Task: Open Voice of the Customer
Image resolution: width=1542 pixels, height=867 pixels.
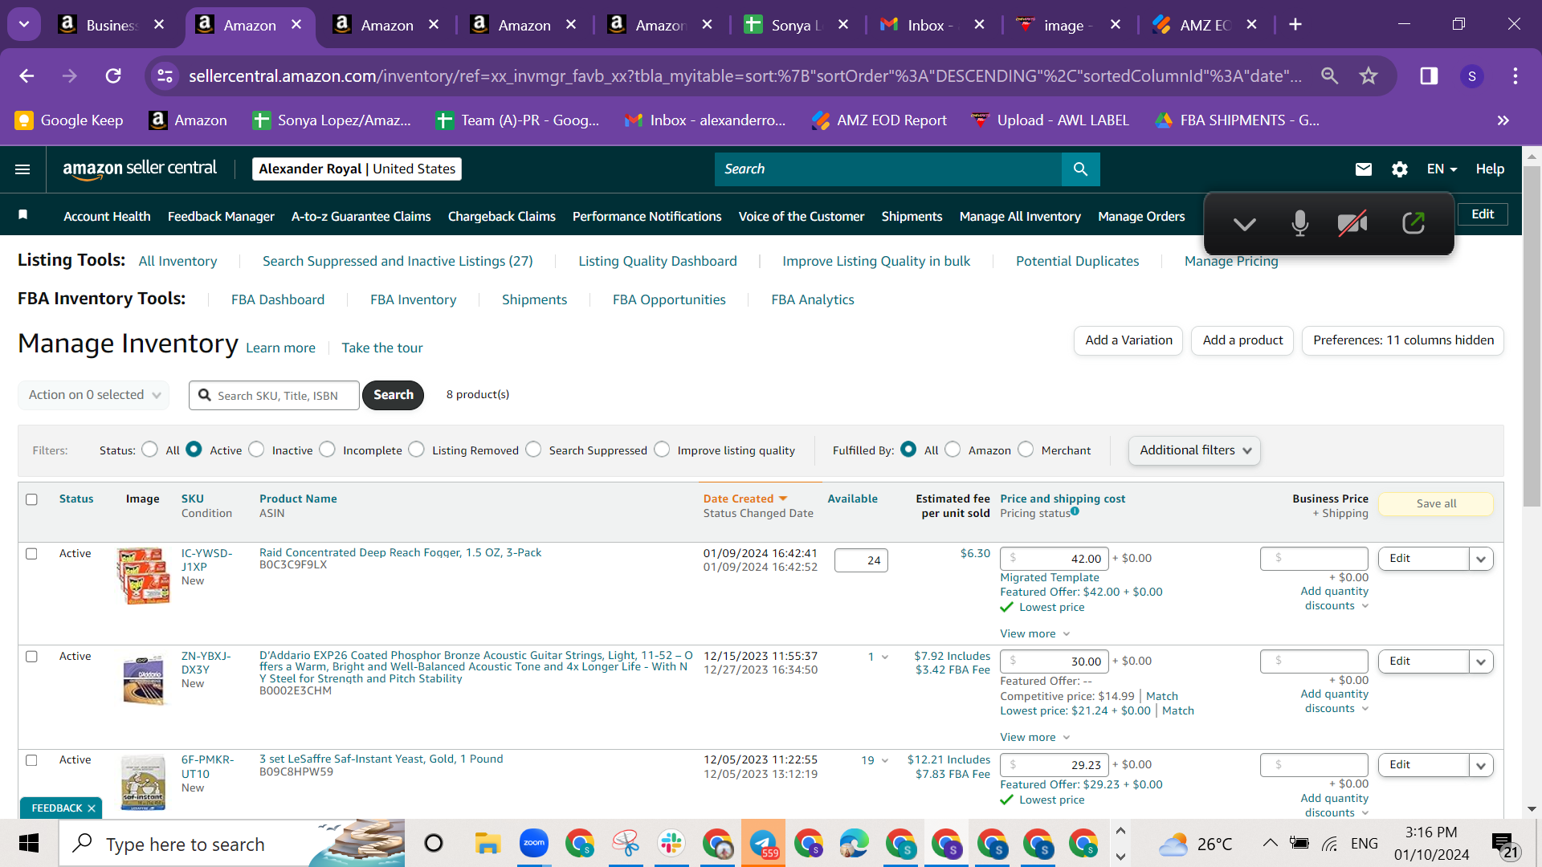Action: (x=802, y=217)
